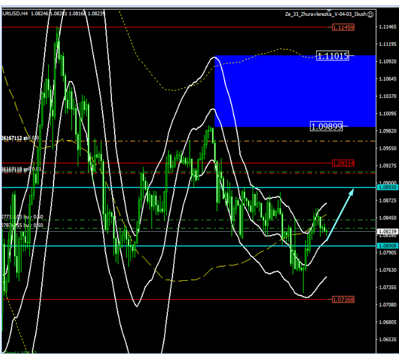This screenshot has height=354, width=399.
Task: Select the red 1.11459 level tag
Action: click(343, 28)
